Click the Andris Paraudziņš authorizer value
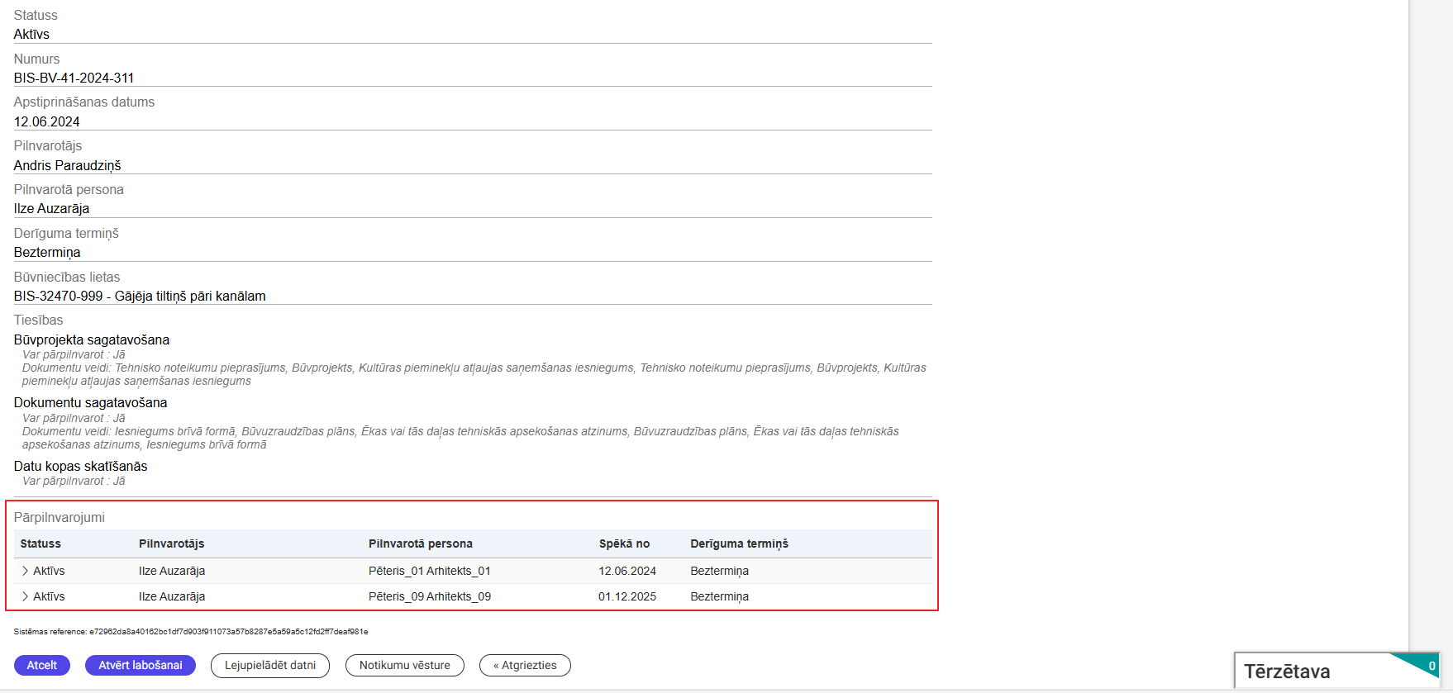 click(x=67, y=165)
